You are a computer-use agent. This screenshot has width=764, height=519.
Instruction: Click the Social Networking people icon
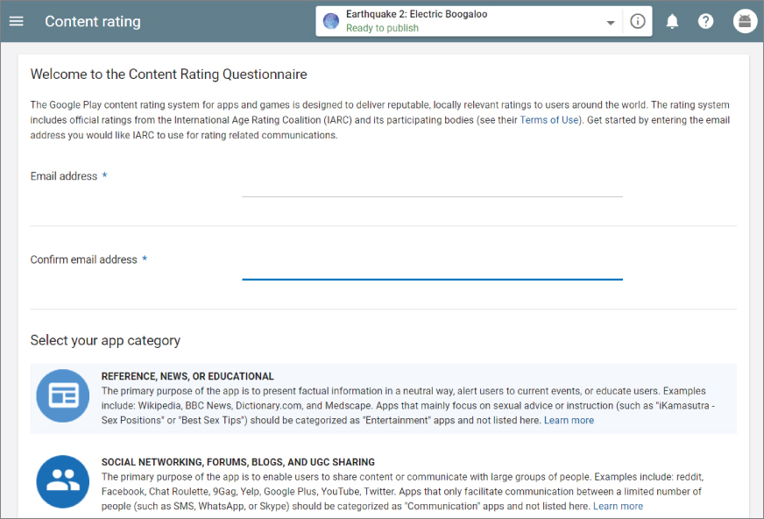coord(63,481)
